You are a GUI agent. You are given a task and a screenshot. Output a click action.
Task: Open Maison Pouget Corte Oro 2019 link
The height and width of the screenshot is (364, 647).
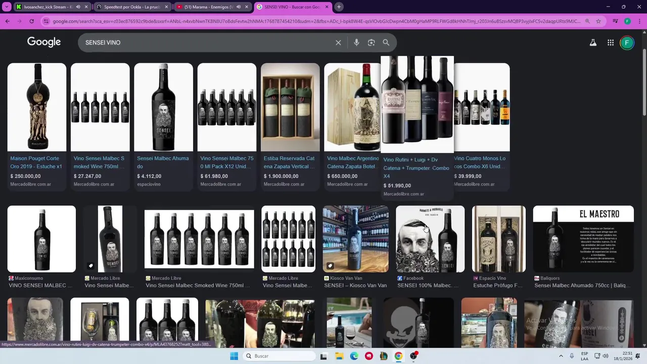36,162
